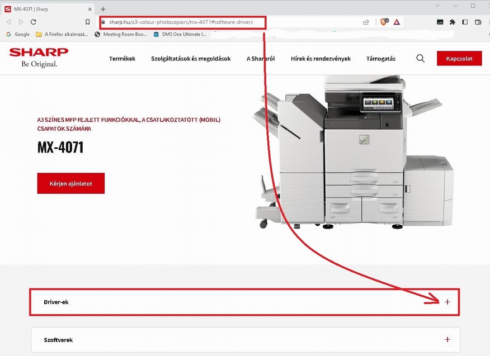Open Brave Shields lion icon
The width and height of the screenshot is (490, 356).
384,22
